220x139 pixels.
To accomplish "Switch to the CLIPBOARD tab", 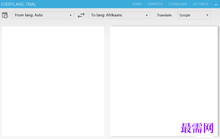I will click(x=178, y=4).
